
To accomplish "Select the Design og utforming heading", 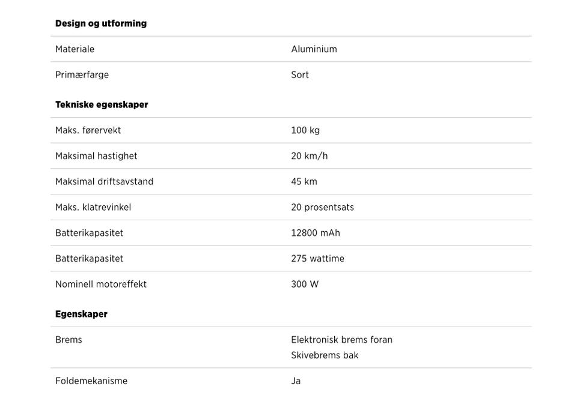I will click(101, 23).
